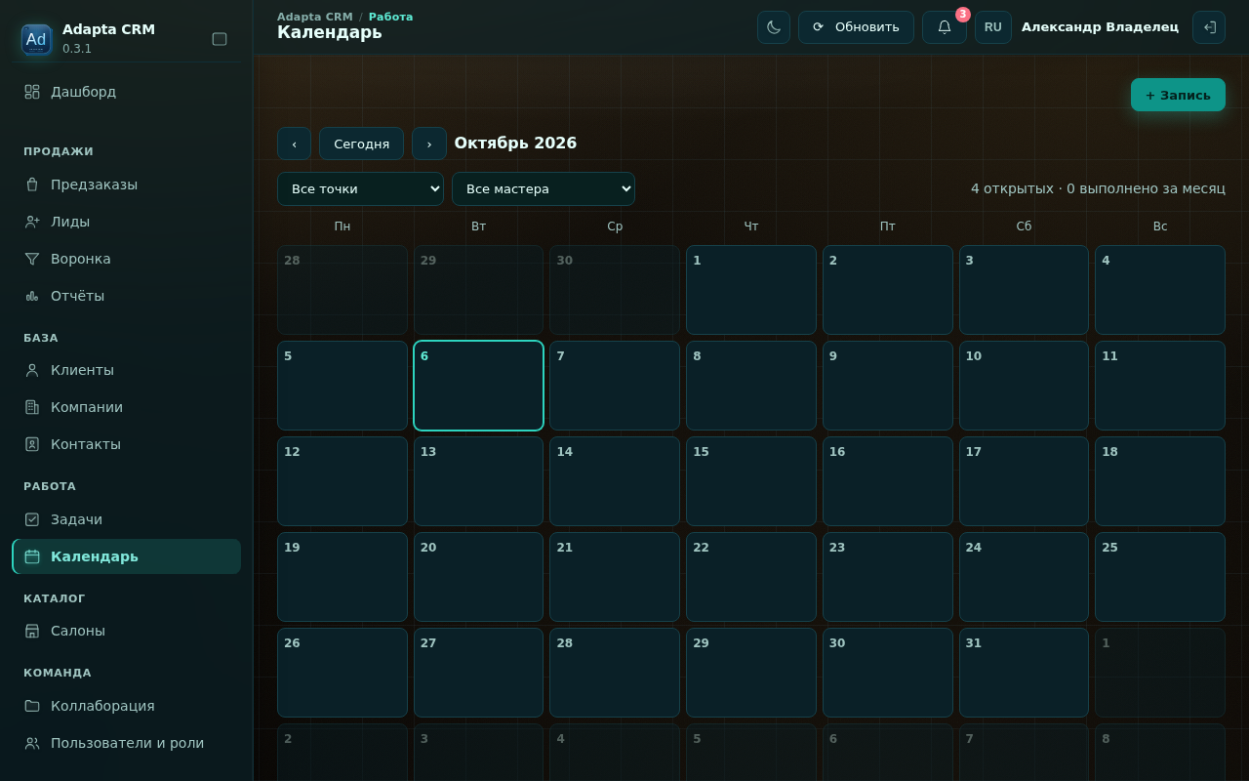The height and width of the screenshot is (781, 1249).
Task: Click the logout icon in header
Action: tap(1209, 27)
